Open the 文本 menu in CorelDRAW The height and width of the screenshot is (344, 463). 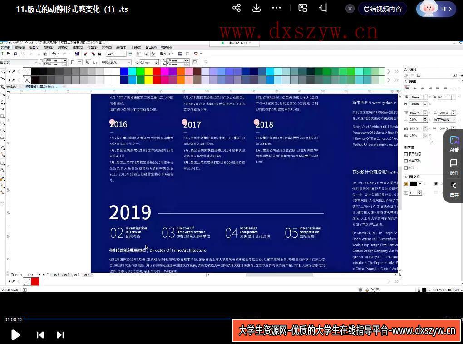coord(107,47)
